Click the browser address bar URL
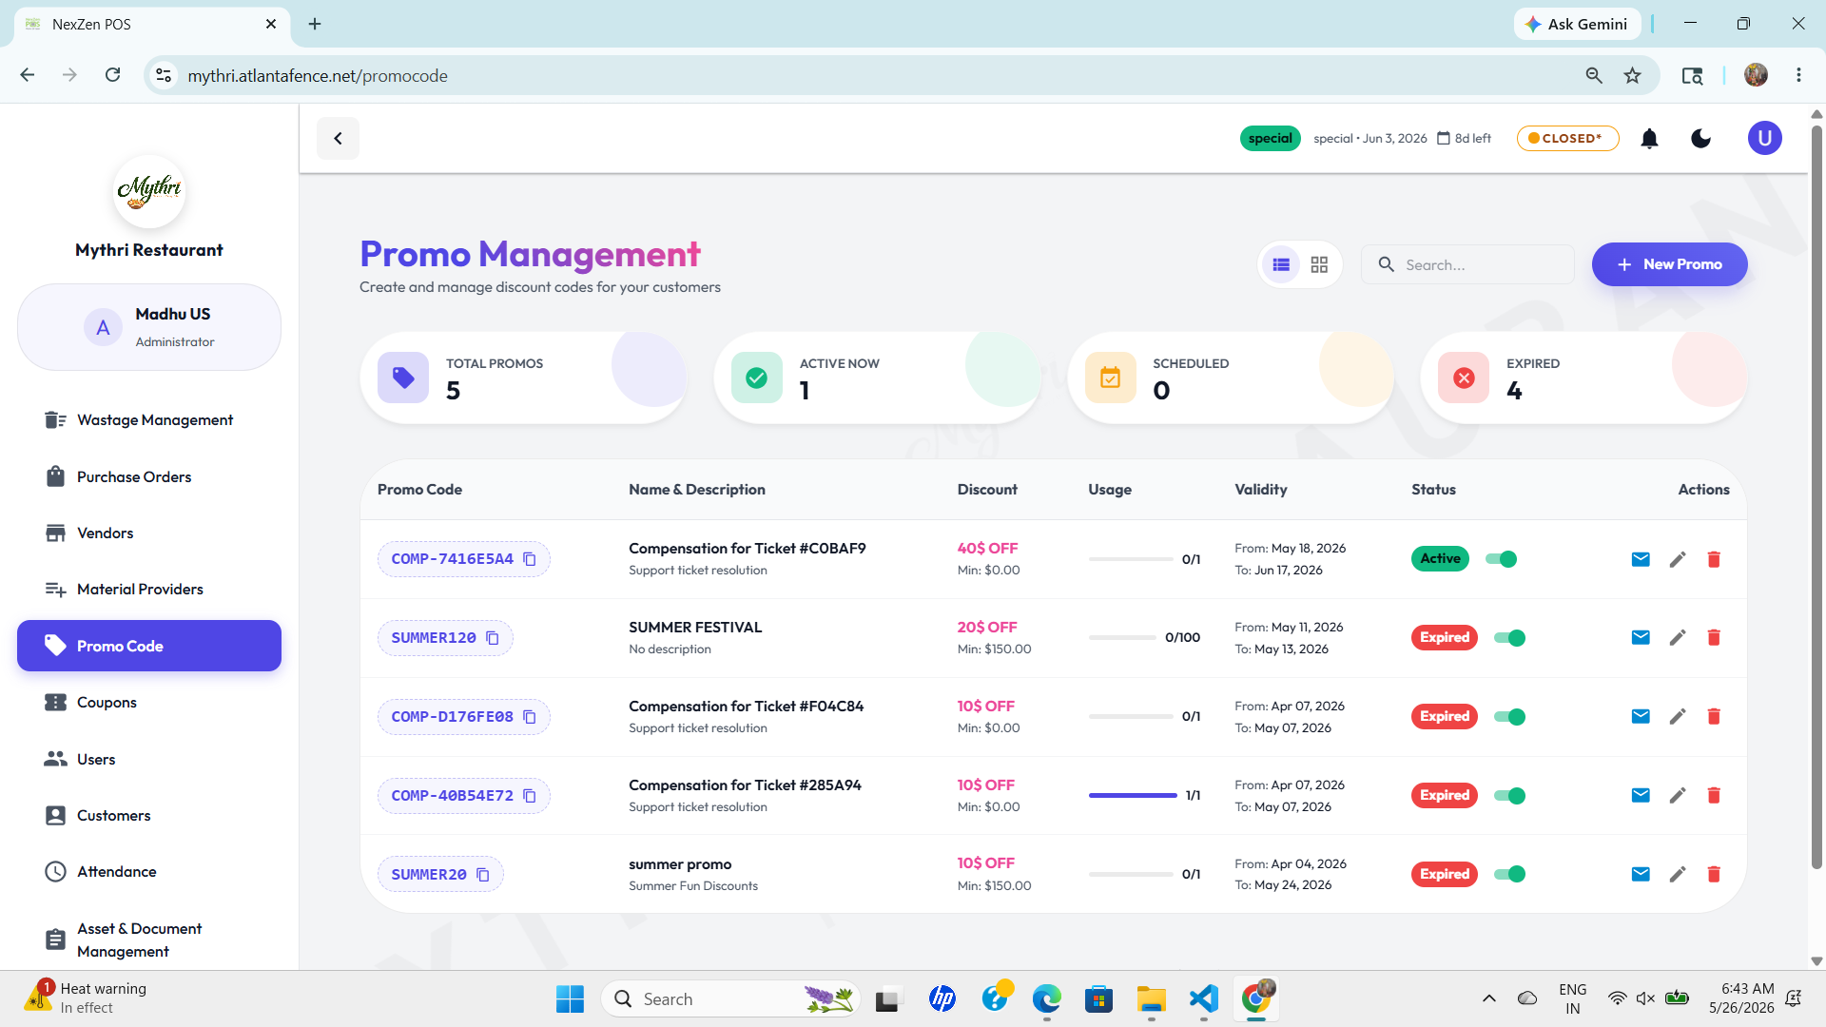The image size is (1826, 1027). (x=318, y=75)
